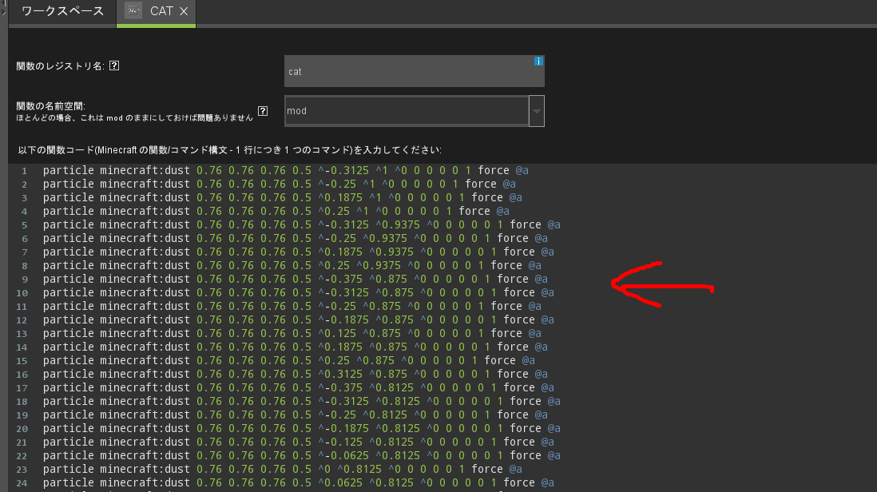This screenshot has height=492, width=877.
Task: Select the CAT tab
Action: (x=161, y=11)
